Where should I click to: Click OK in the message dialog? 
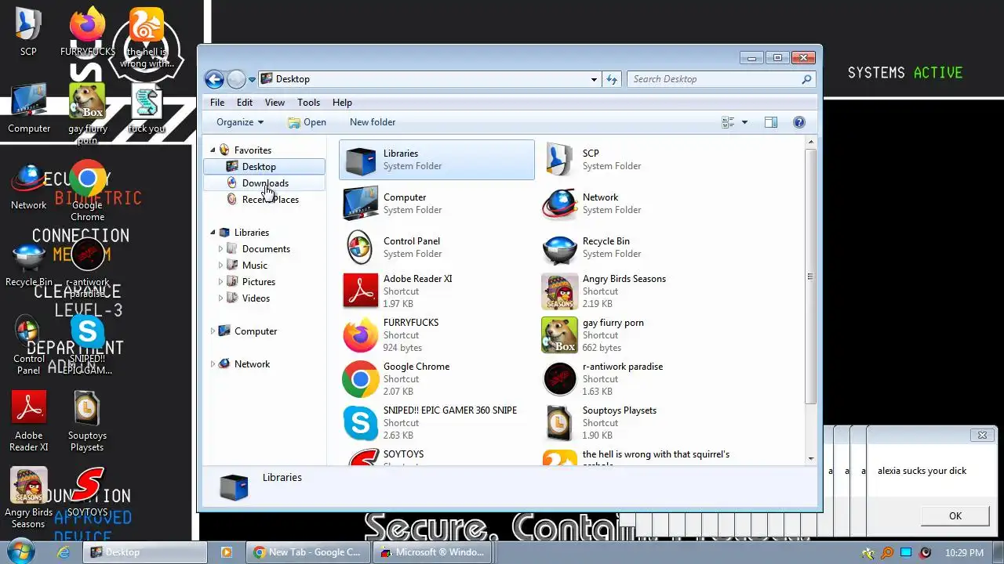pos(955,515)
